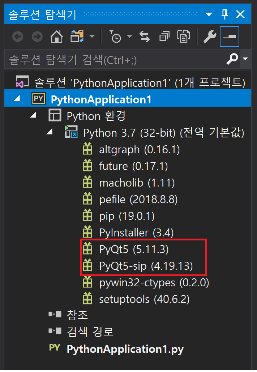Open the Pending Changes filter dropdown arrow
257x372 pixels.
tap(129, 37)
